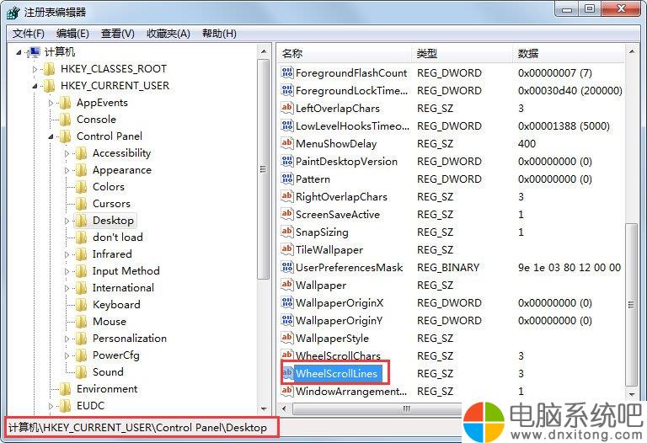Click the MenuShowDelay string value icon
647x443 pixels.
[x=287, y=143]
